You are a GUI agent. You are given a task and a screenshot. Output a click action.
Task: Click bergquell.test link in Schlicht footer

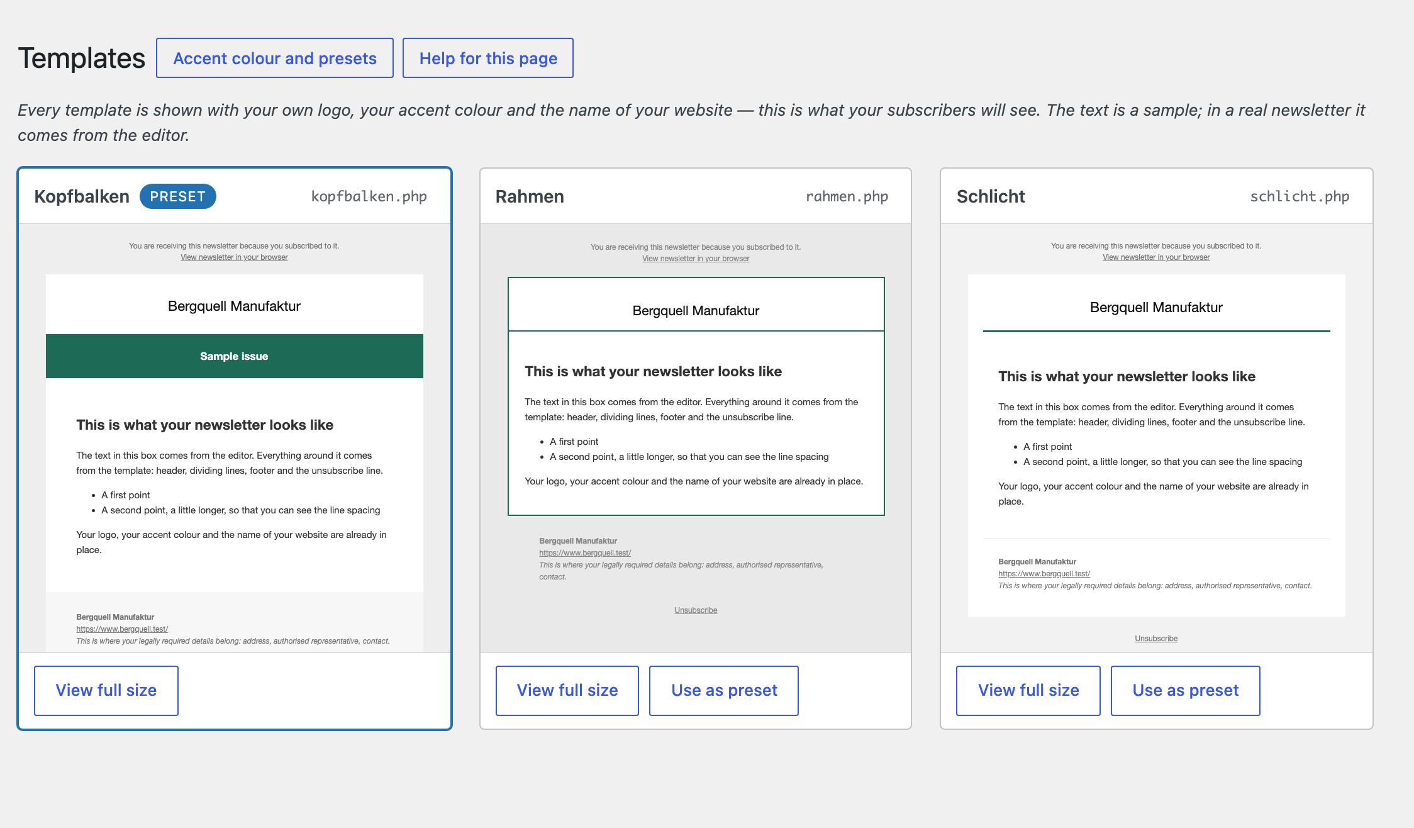pos(1044,574)
